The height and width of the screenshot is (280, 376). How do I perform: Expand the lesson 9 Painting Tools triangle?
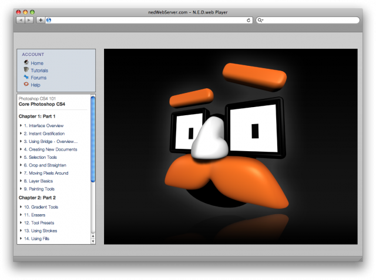[x=21, y=189]
